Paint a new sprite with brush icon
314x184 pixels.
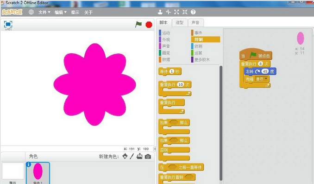(132, 156)
